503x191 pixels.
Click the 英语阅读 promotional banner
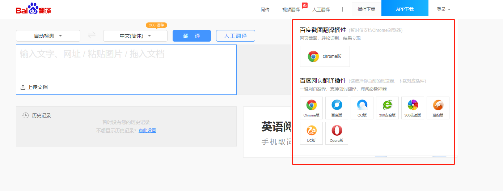pyautogui.click(x=267, y=132)
